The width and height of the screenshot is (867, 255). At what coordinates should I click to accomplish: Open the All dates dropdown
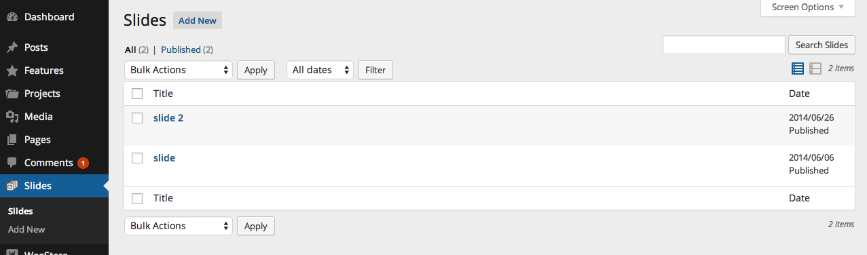pyautogui.click(x=320, y=70)
